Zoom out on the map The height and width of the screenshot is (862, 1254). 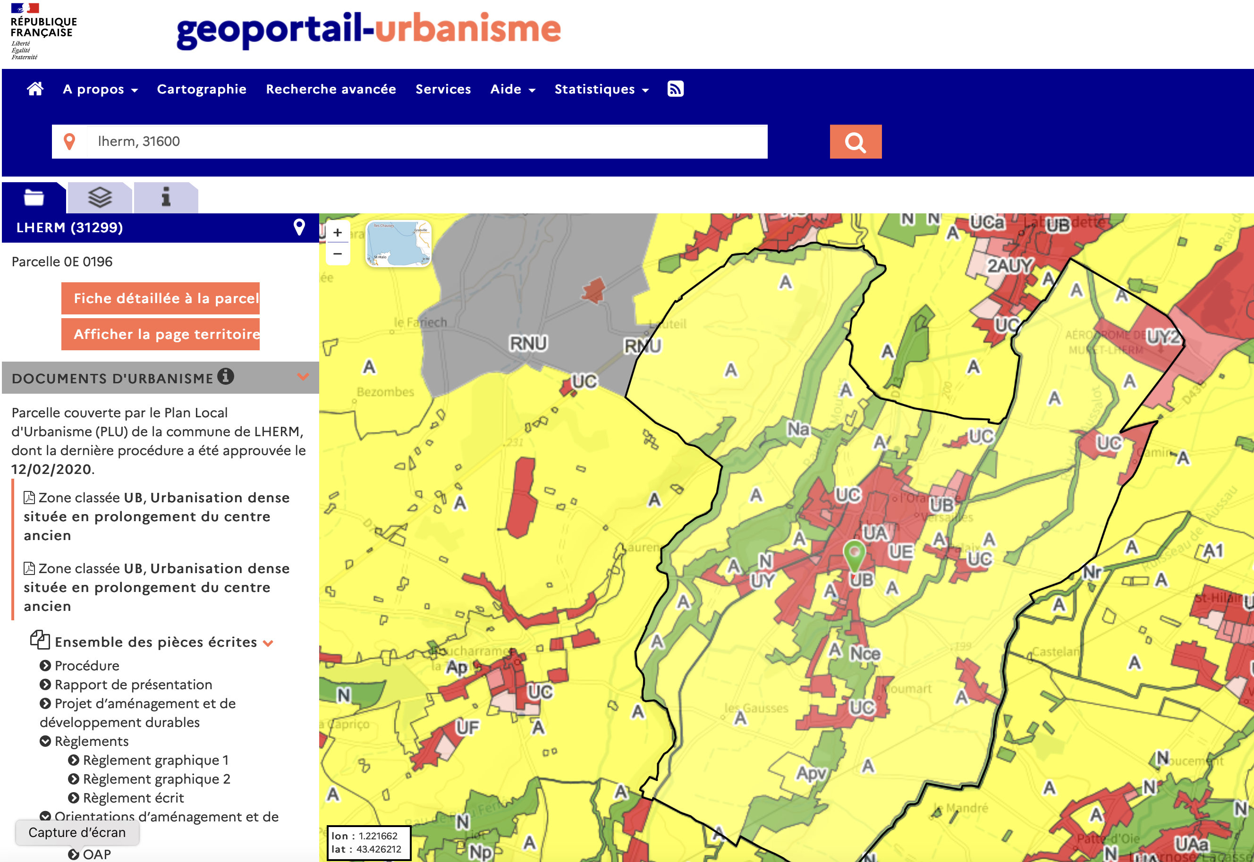pyautogui.click(x=338, y=254)
